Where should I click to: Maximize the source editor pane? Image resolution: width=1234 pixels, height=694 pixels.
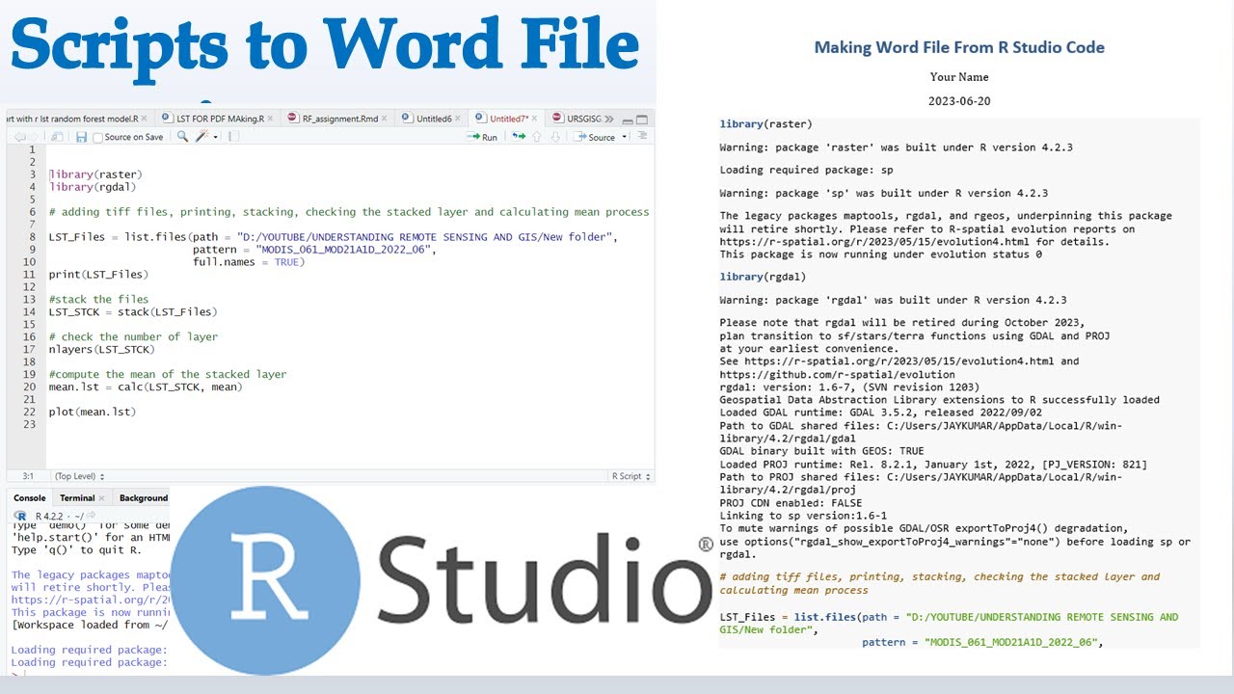coord(642,120)
